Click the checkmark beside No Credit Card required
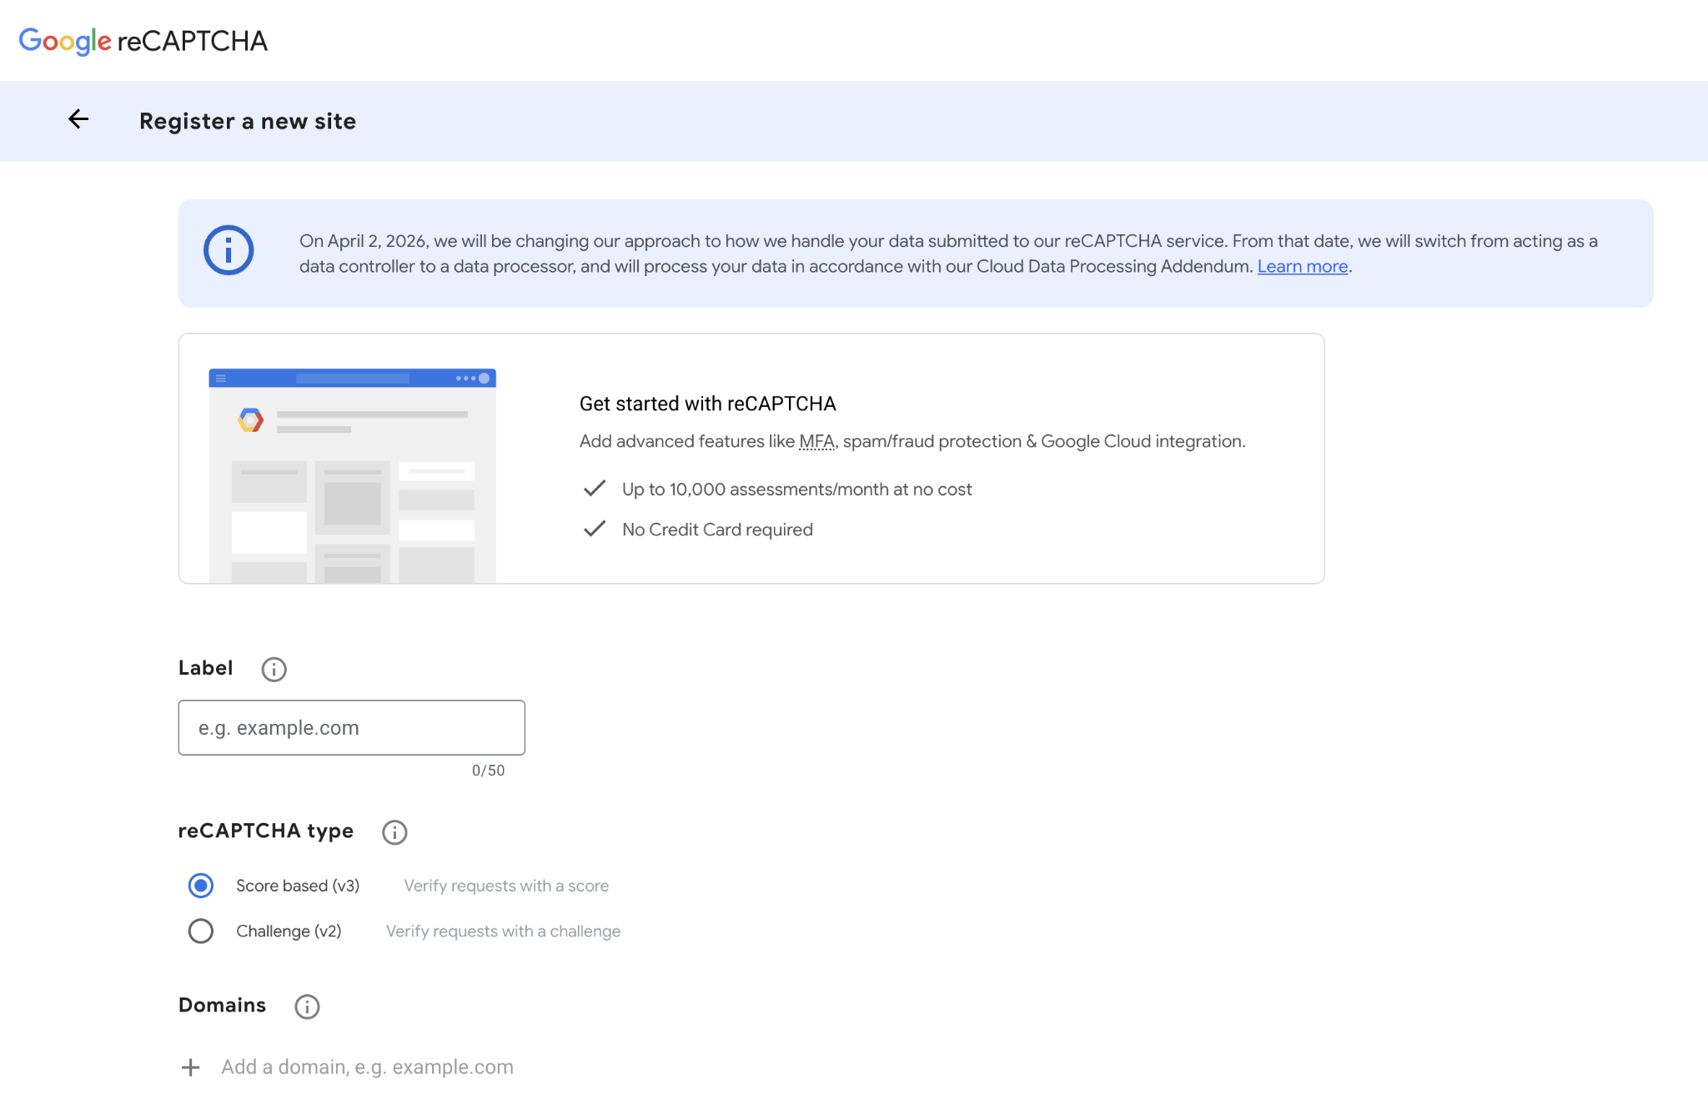Viewport: 1708px width, 1095px height. (594, 530)
